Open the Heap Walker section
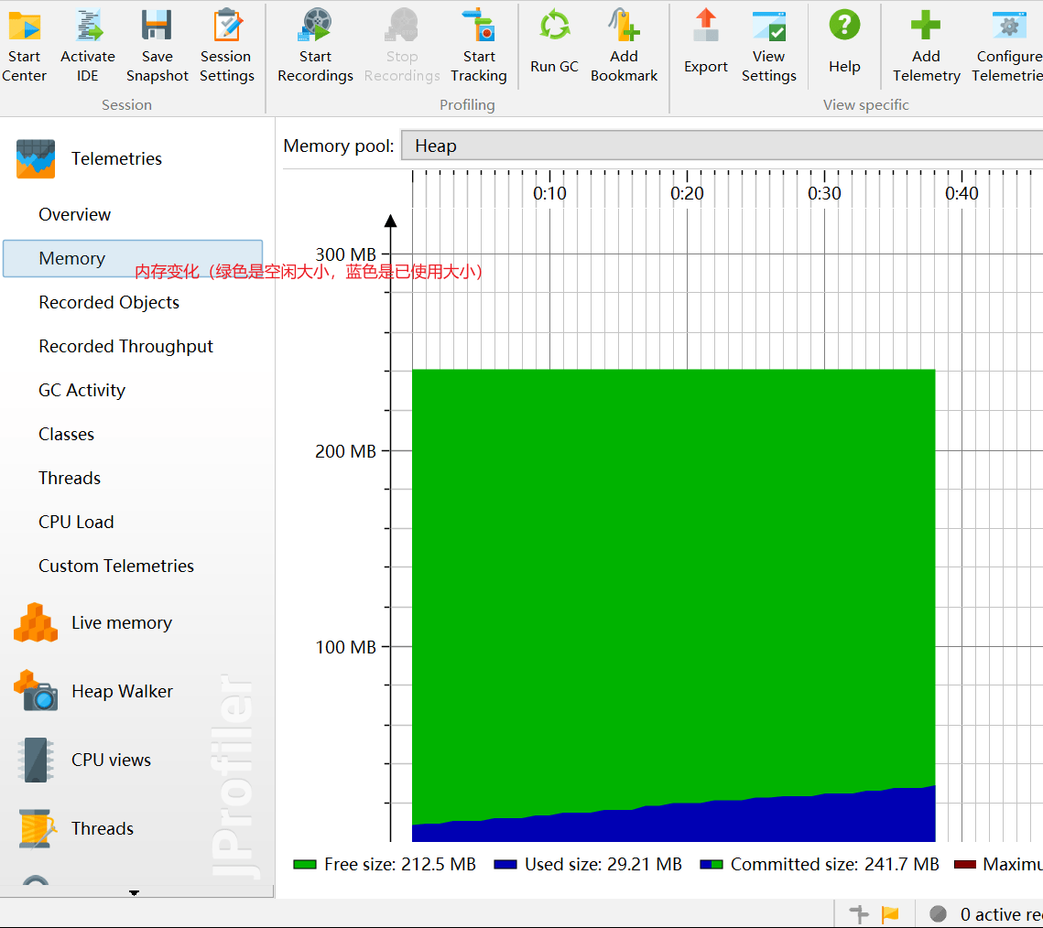This screenshot has height=928, width=1043. pyautogui.click(x=122, y=692)
